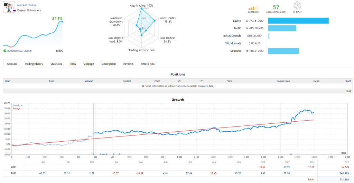The image size is (354, 183).
Task: Click the small growth sparkline chart
Action: click(x=33, y=34)
